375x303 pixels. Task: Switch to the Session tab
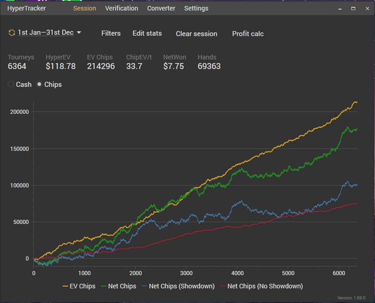85,9
